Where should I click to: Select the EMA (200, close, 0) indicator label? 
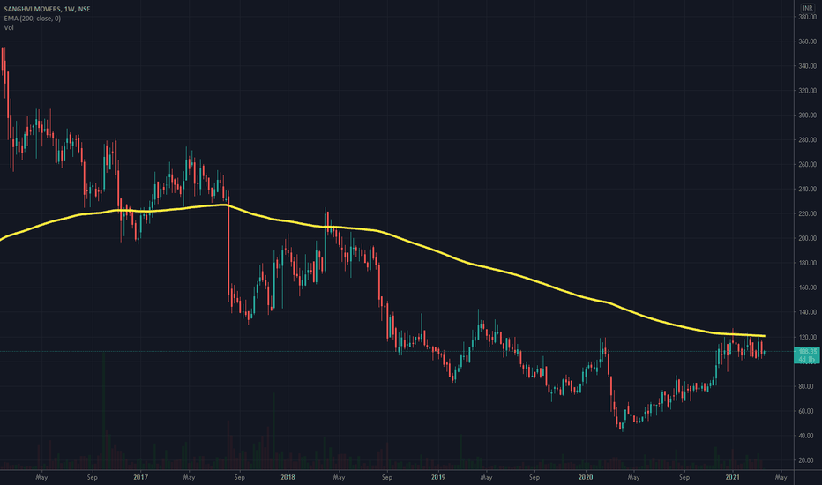32,19
